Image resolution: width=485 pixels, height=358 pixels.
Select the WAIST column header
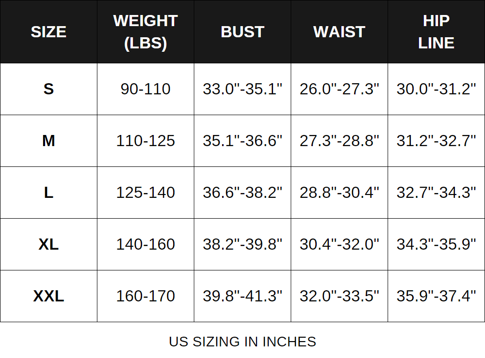339,32
